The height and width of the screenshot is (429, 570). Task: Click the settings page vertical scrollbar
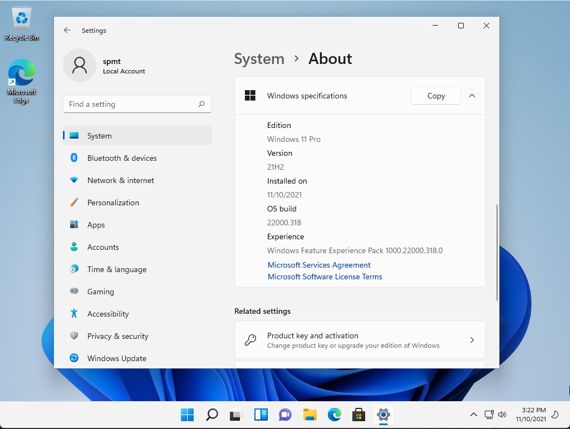(x=497, y=253)
